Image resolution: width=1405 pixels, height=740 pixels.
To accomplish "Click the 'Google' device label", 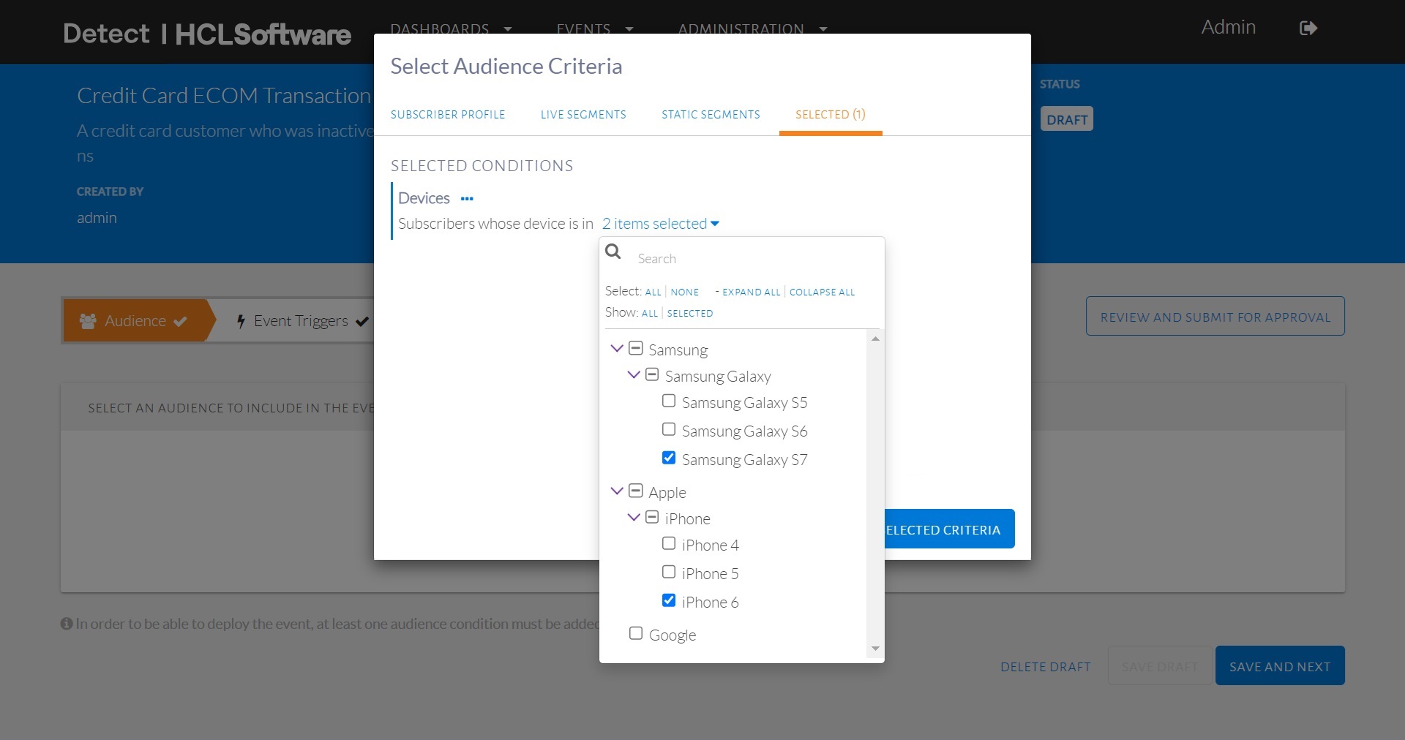I will tap(672, 635).
